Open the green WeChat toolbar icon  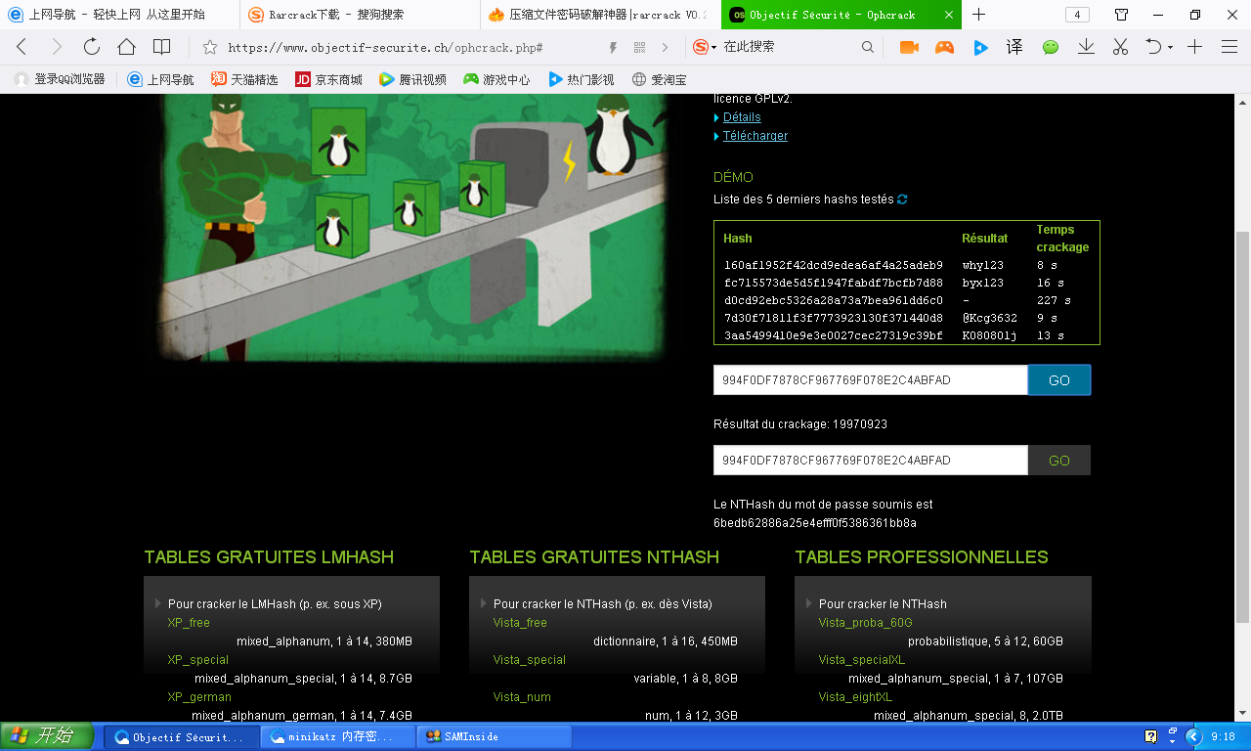(x=1051, y=47)
